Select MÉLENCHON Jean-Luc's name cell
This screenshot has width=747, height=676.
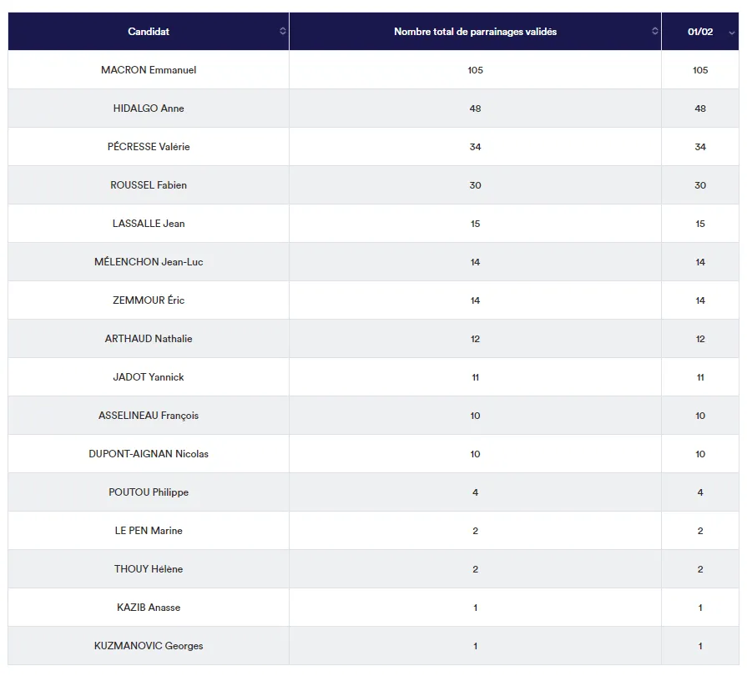click(149, 262)
